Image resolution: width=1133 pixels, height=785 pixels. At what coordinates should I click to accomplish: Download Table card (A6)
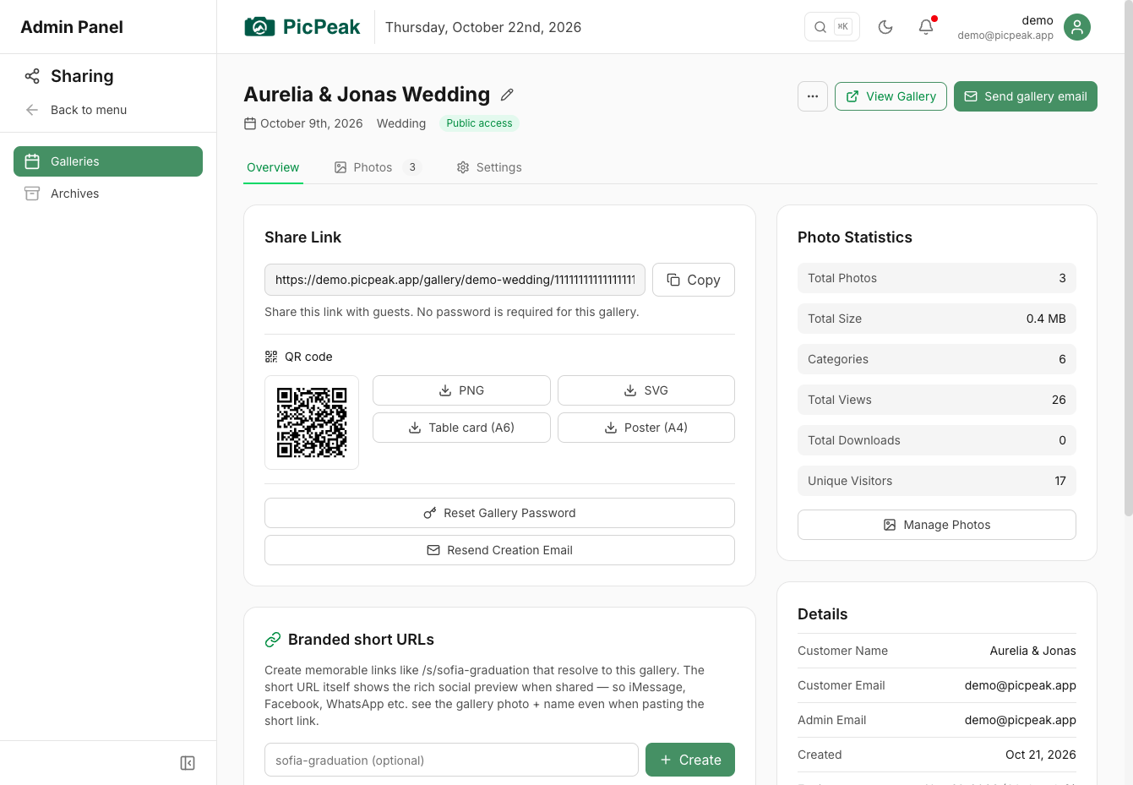tap(461, 428)
